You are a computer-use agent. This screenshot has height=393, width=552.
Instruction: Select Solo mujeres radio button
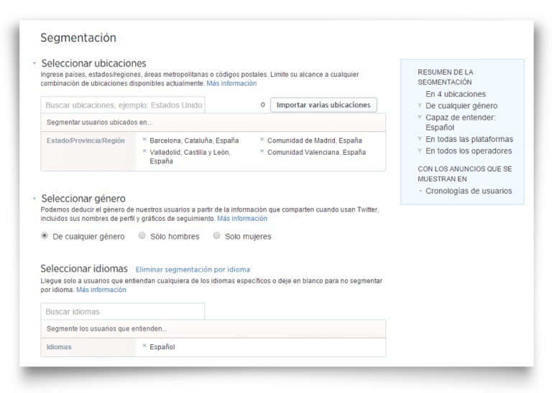(217, 236)
